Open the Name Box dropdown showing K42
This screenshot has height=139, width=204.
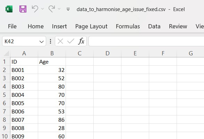click(x=42, y=41)
